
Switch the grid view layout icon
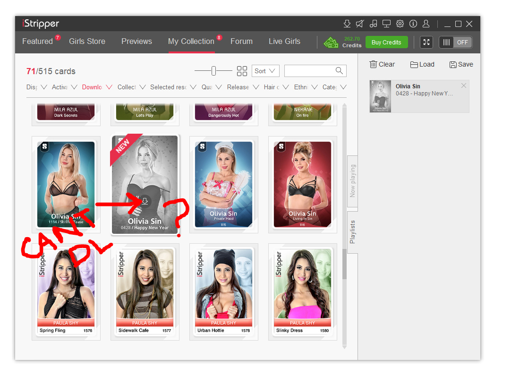pyautogui.click(x=242, y=71)
